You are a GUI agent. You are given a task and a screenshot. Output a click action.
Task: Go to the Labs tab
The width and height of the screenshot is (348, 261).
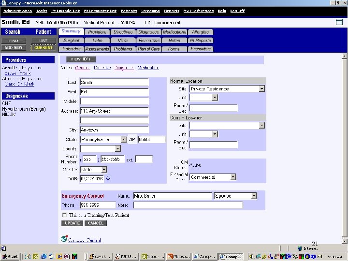click(97, 41)
